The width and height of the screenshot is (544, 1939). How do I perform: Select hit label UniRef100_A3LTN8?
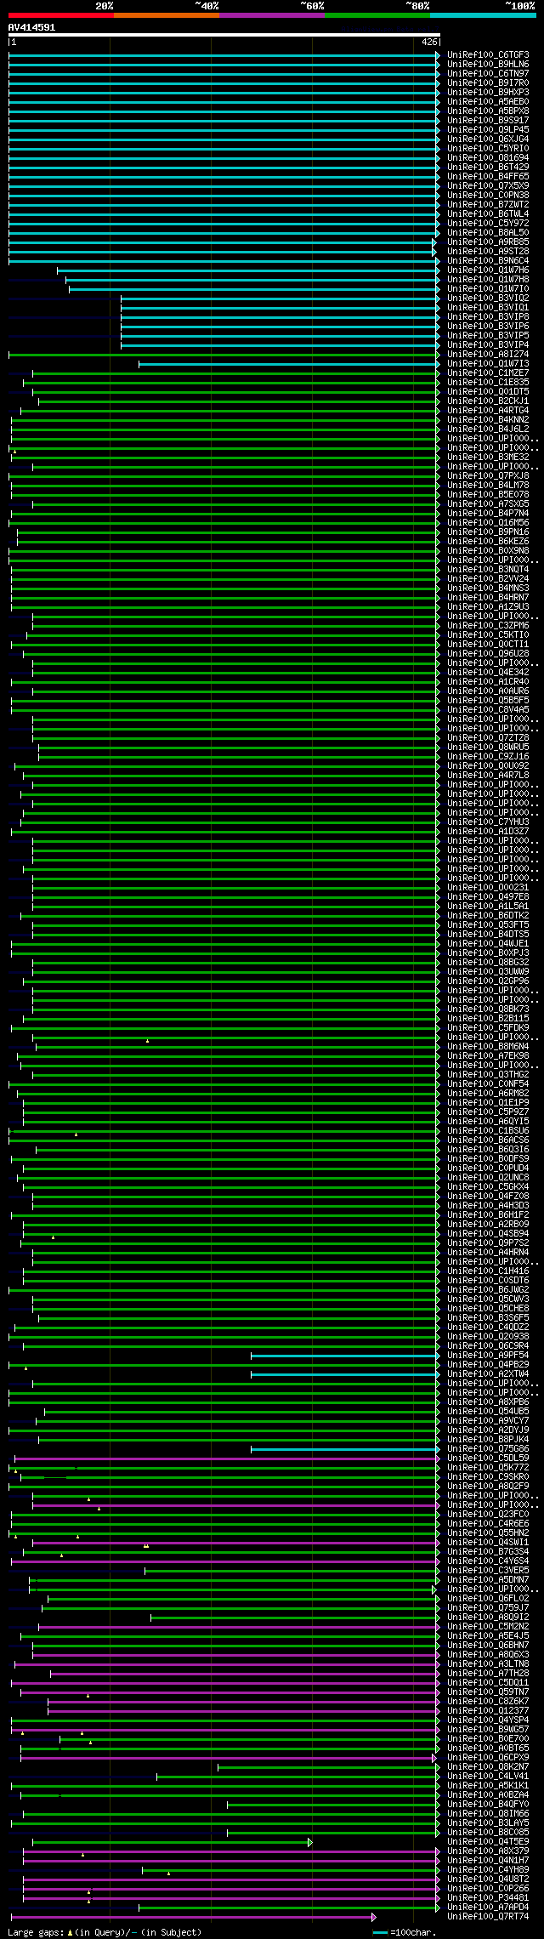point(488,1664)
